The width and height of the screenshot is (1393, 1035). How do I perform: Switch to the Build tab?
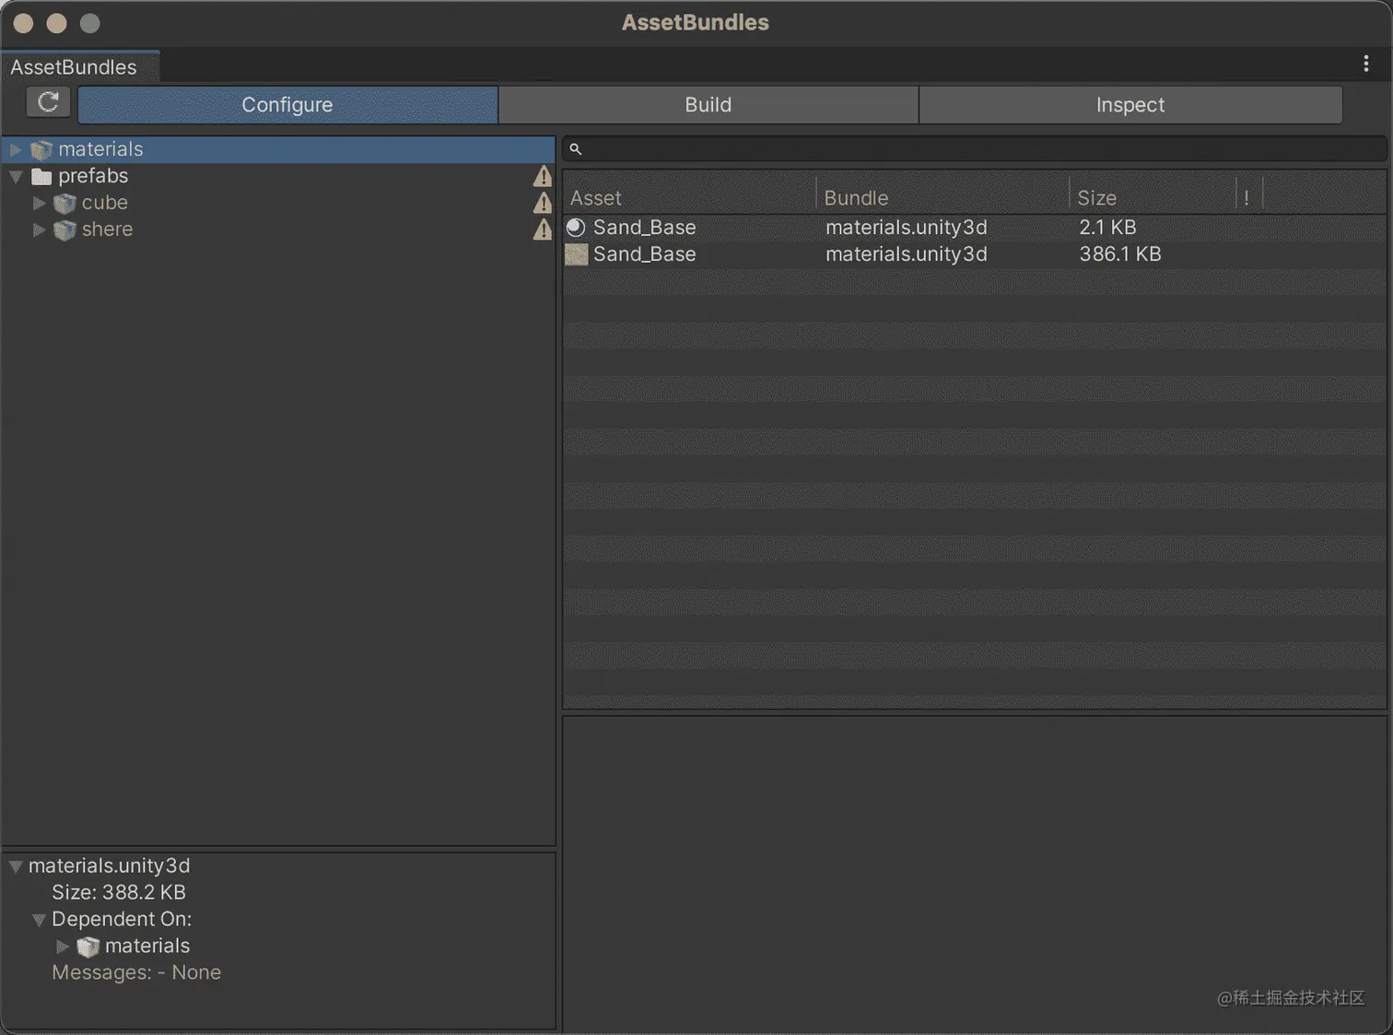coord(708,105)
